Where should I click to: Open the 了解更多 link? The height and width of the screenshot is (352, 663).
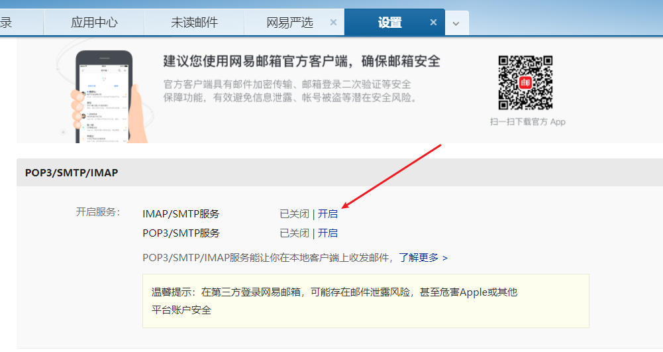click(423, 257)
